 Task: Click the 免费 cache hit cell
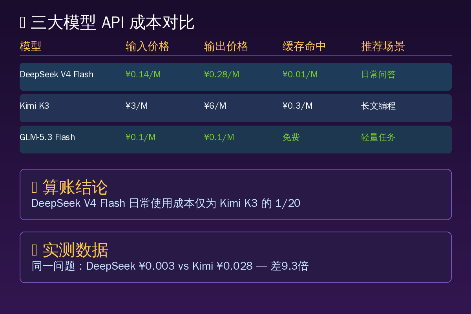[291, 137]
